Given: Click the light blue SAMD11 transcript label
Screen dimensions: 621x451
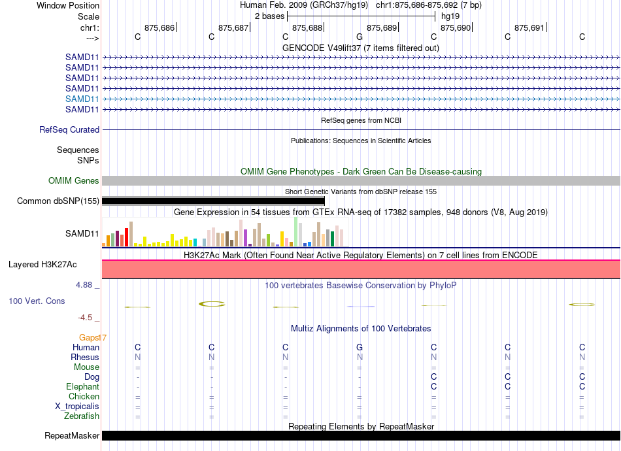Looking at the screenshot, I should [x=82, y=99].
